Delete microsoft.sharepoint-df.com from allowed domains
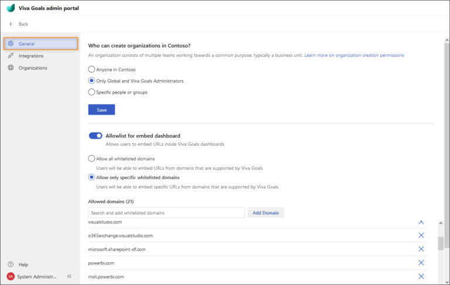Image resolution: width=450 pixels, height=285 pixels. coord(421,249)
